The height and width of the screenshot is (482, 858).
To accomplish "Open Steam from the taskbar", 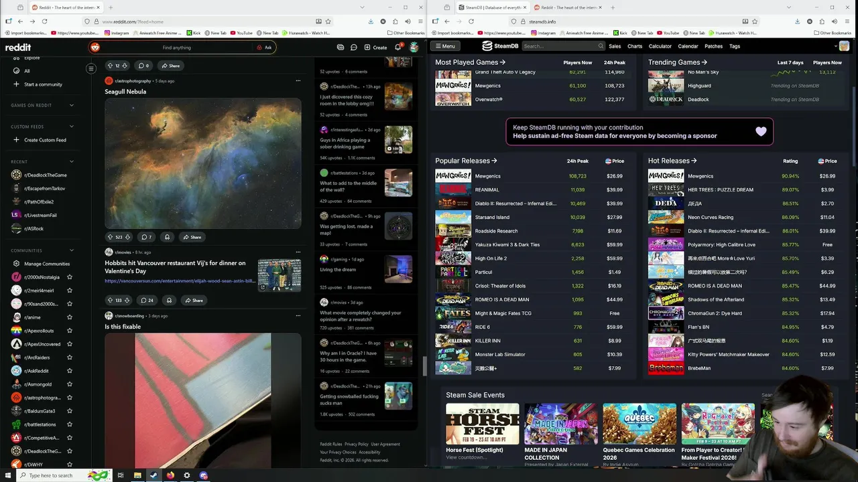I will [x=154, y=475].
